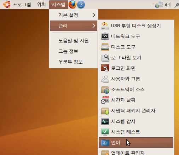Image resolution: width=179 pixels, height=155 pixels.
Task: Click the 디스크 도구 drive icon
Action: (105, 47)
